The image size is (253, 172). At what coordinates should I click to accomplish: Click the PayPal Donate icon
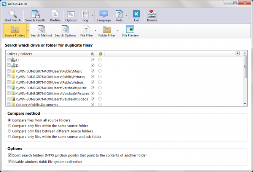[152, 14]
